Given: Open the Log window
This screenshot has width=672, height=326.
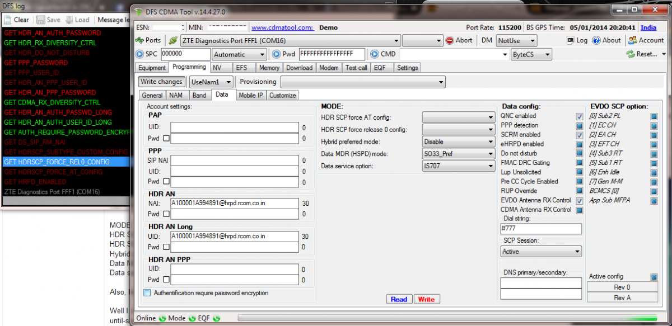Looking at the screenshot, I should pos(577,40).
